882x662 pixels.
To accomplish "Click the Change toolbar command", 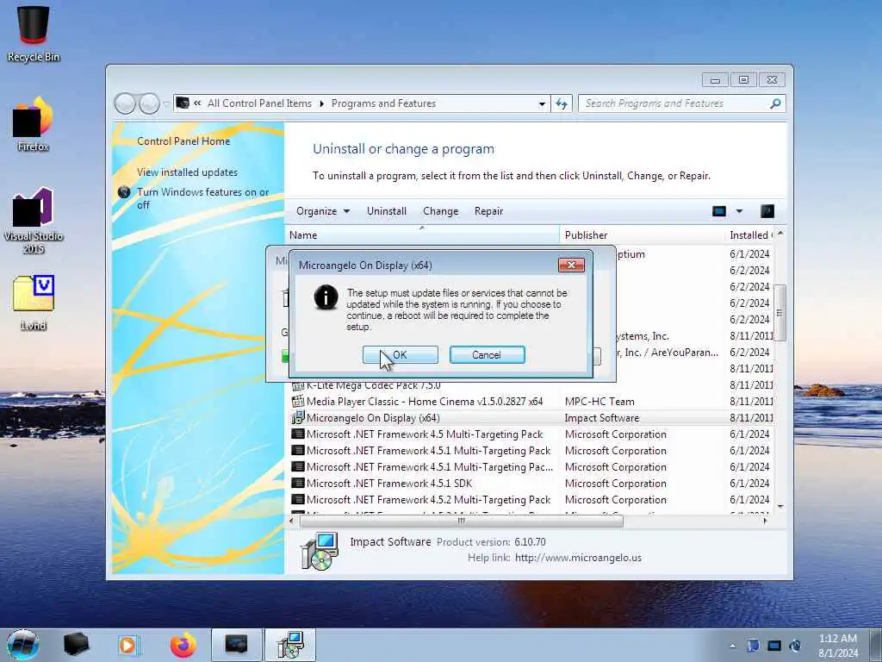I will pos(440,211).
